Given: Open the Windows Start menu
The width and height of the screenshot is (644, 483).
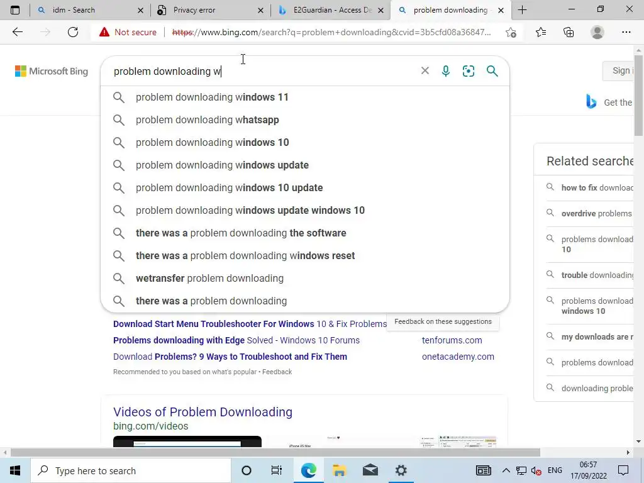Looking at the screenshot, I should [15, 470].
